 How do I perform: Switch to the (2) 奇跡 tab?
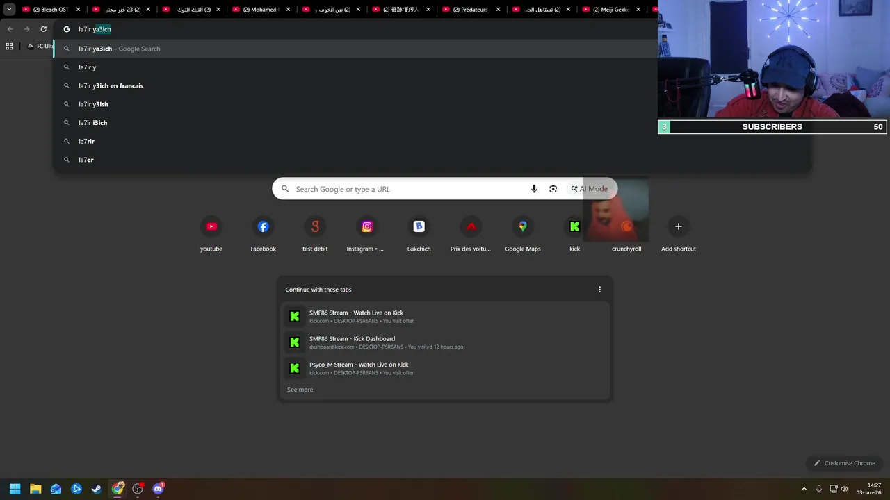click(x=400, y=10)
